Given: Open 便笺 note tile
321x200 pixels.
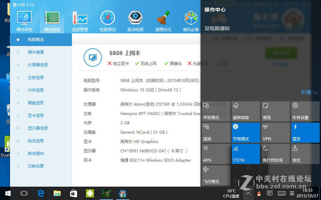Looking at the screenshot, I should tap(275, 111).
